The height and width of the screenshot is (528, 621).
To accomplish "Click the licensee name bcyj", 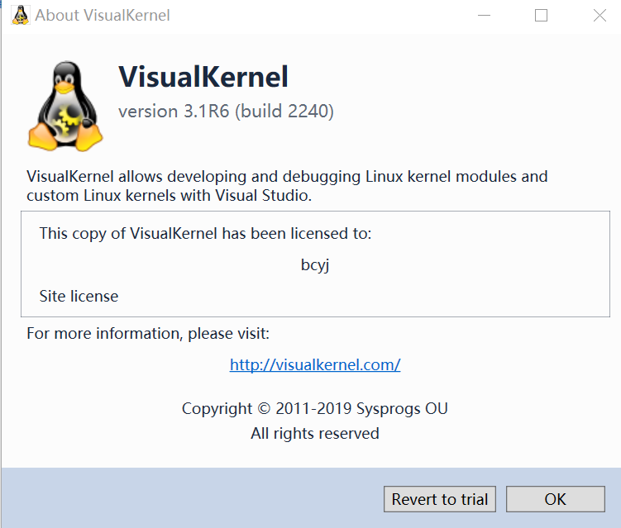I will tap(315, 265).
